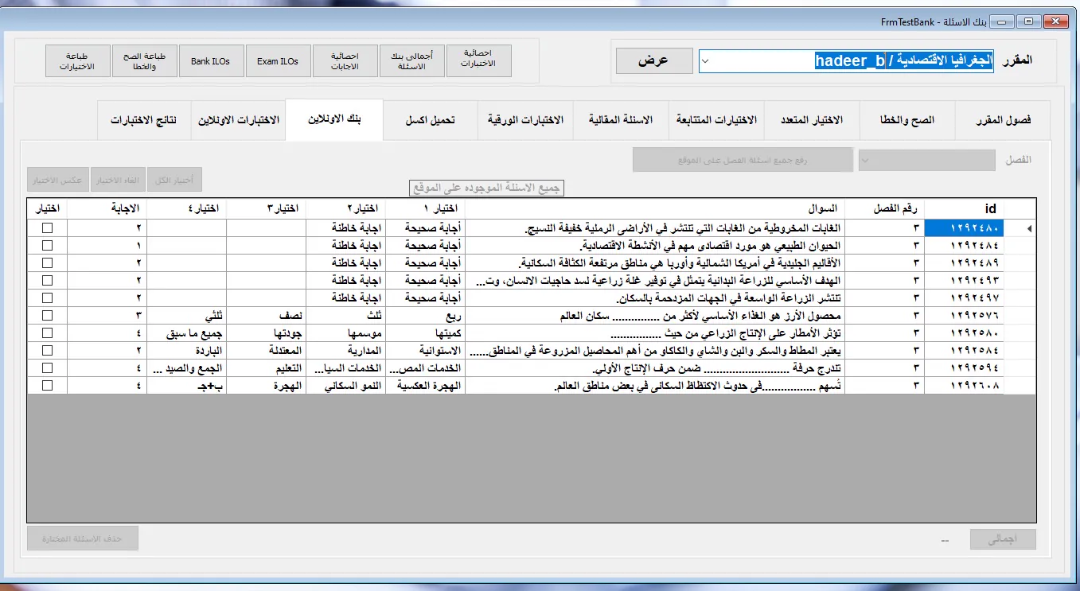Click the الغاء الاختيار deselect button

click(x=118, y=181)
